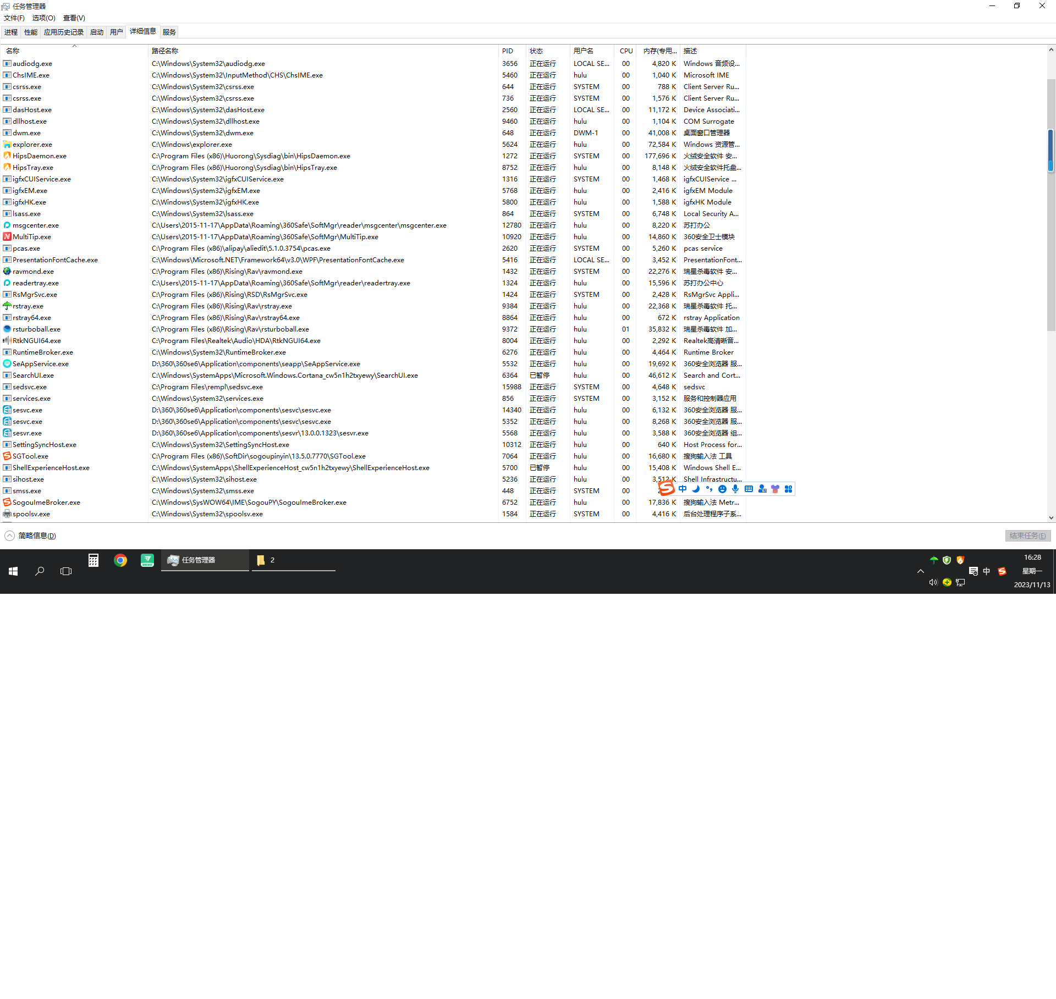The height and width of the screenshot is (999, 1056).
Task: Open the 文件(F) menu
Action: coord(14,18)
